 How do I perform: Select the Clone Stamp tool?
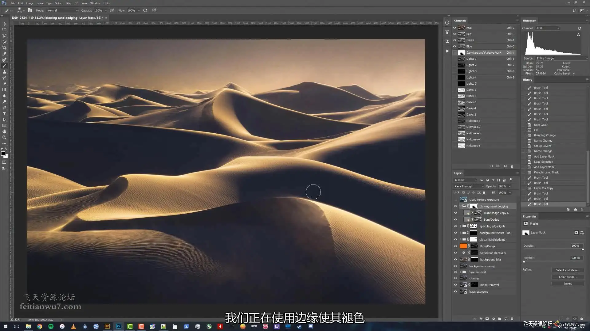(4, 72)
